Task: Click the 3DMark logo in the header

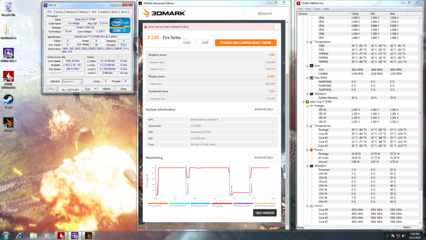Action: click(164, 13)
